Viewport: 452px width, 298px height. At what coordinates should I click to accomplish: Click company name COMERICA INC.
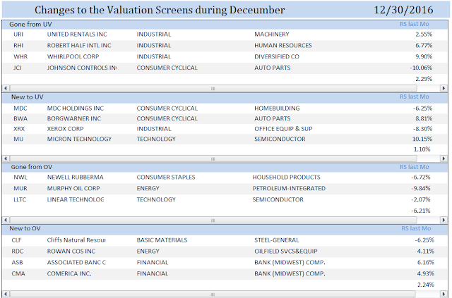coord(69,273)
